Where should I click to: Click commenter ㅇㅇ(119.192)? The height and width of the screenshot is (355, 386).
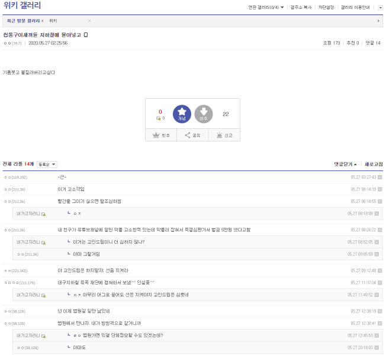pos(16,177)
